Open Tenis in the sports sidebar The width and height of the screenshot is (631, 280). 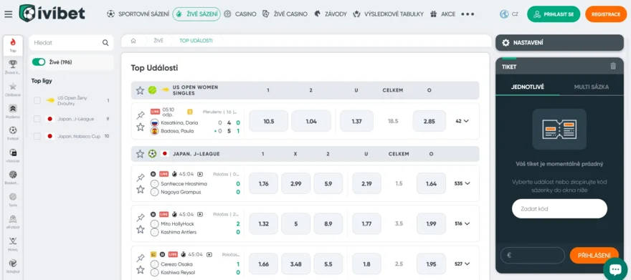click(13, 200)
